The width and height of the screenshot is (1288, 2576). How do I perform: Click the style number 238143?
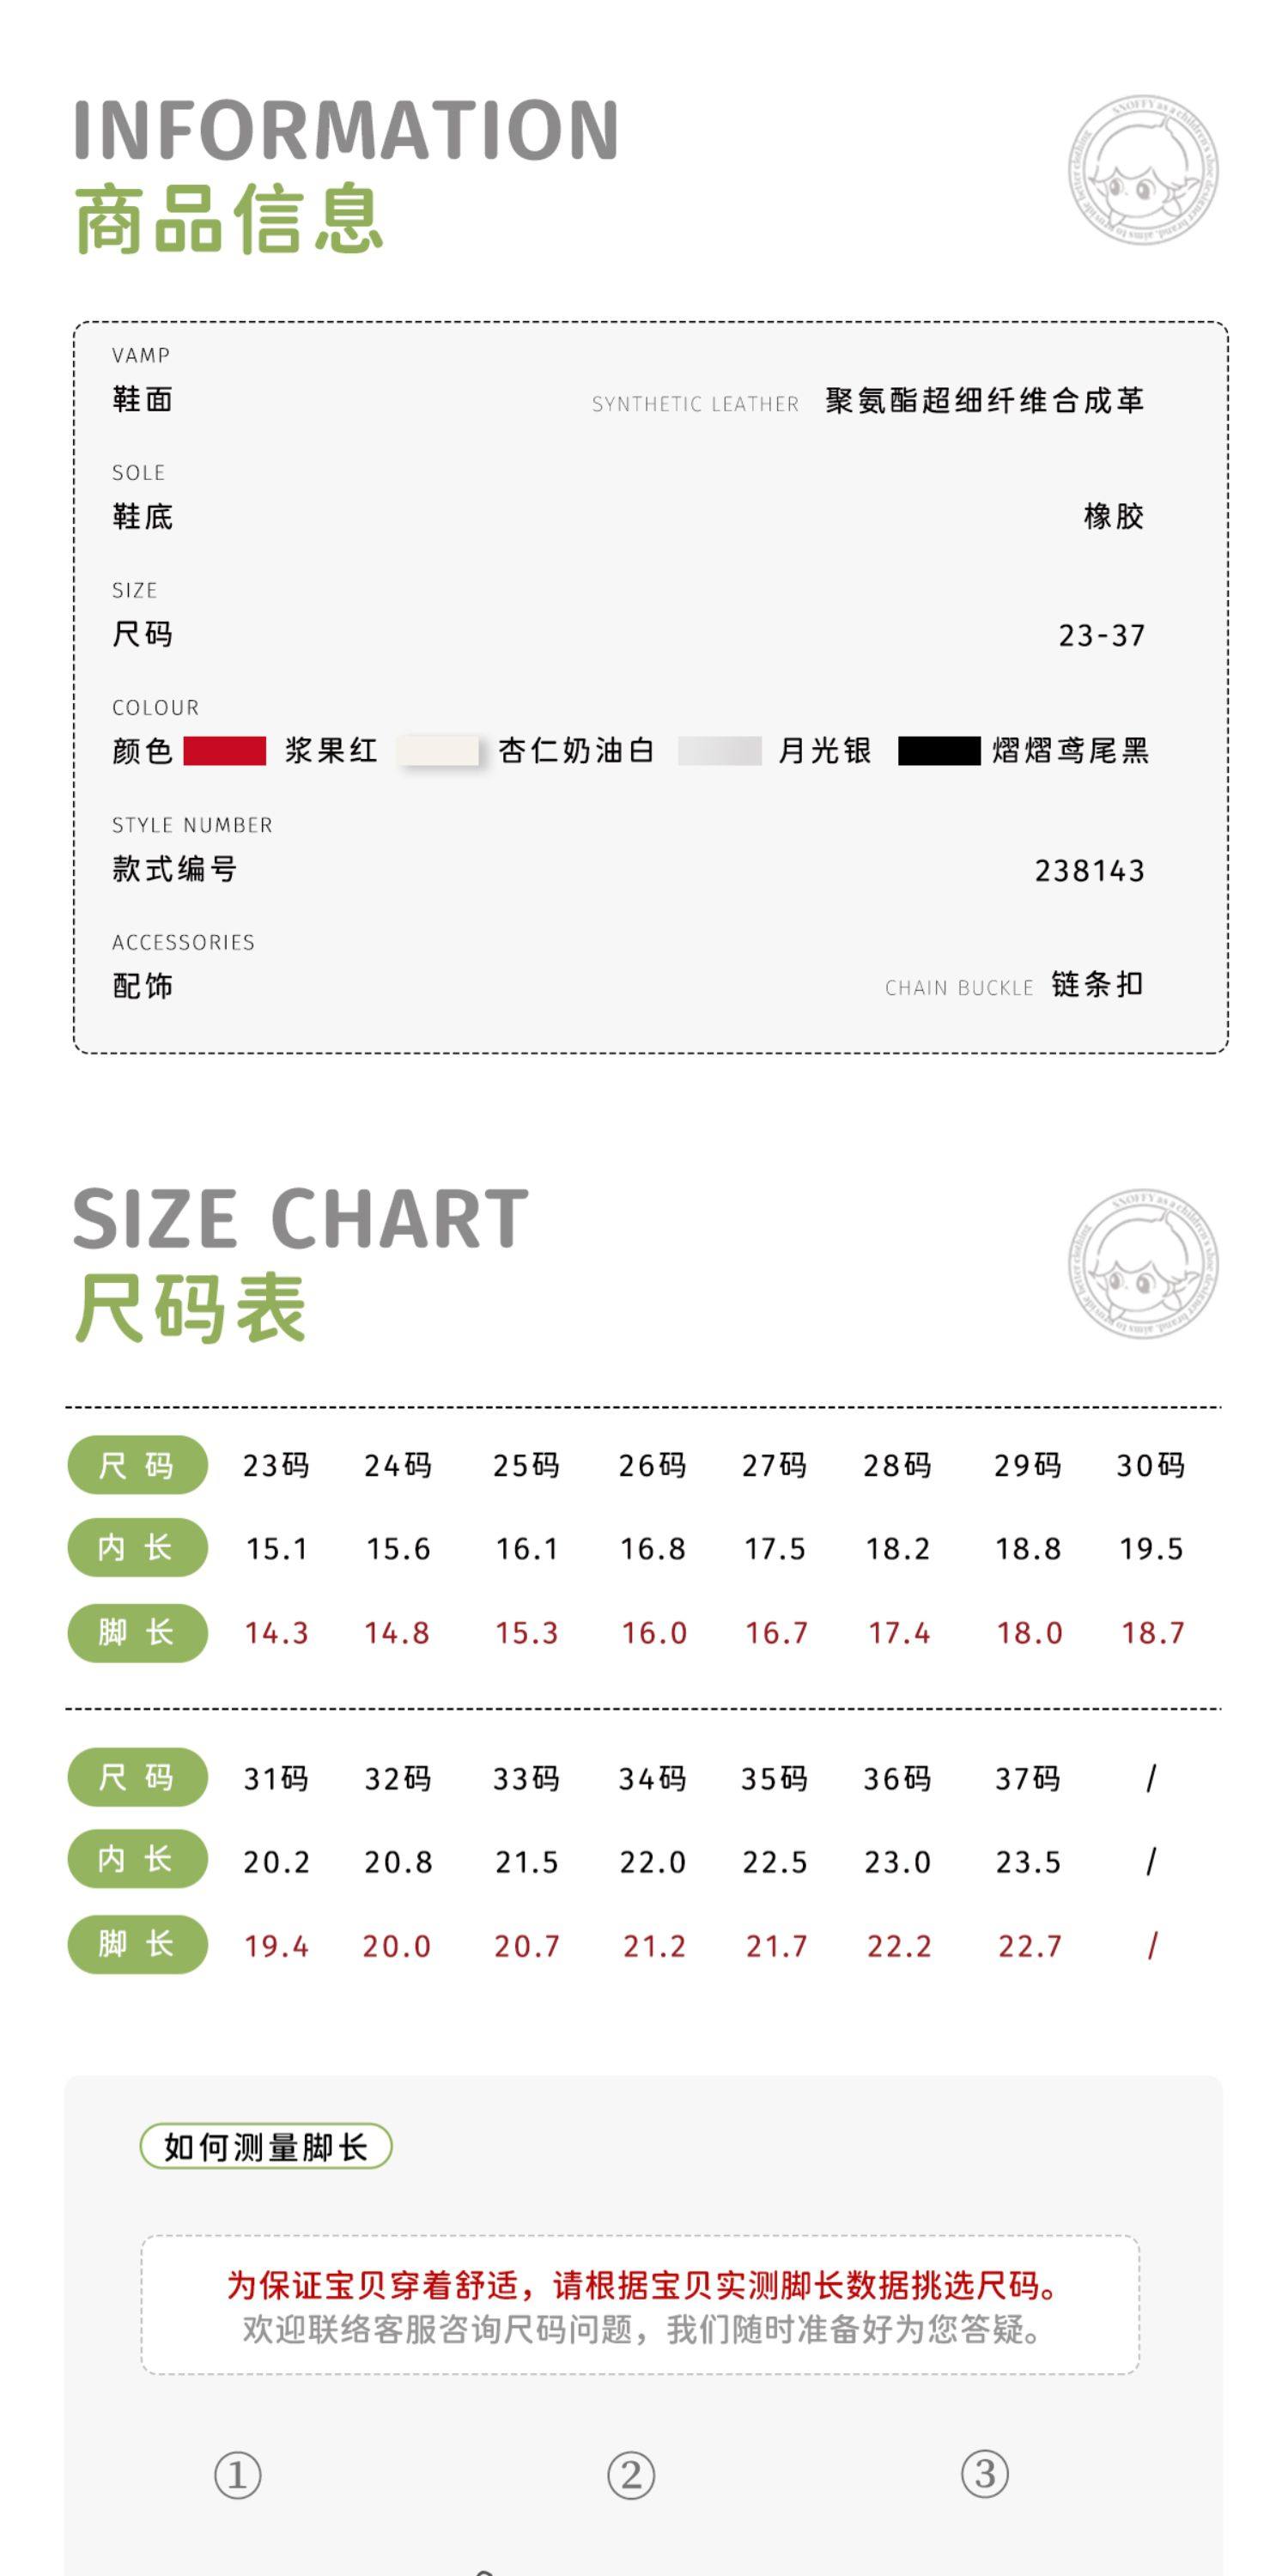[1089, 871]
